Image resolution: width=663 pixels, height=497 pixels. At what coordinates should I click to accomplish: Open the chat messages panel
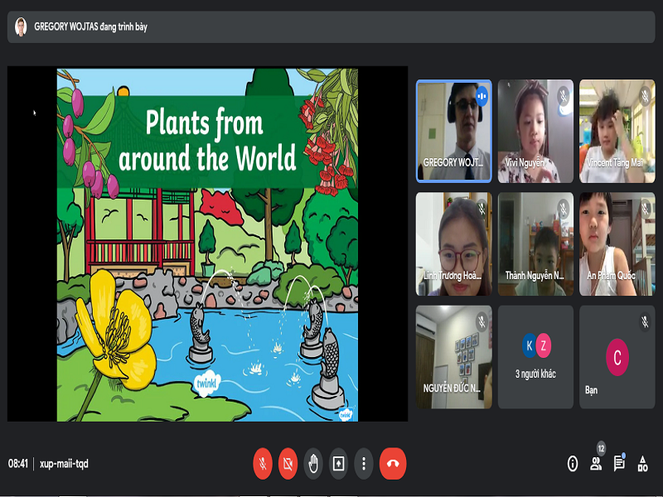tap(619, 464)
